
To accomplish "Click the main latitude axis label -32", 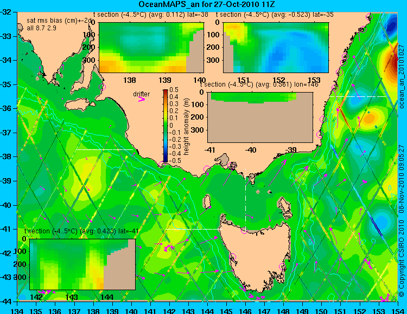I will click(6, 12).
